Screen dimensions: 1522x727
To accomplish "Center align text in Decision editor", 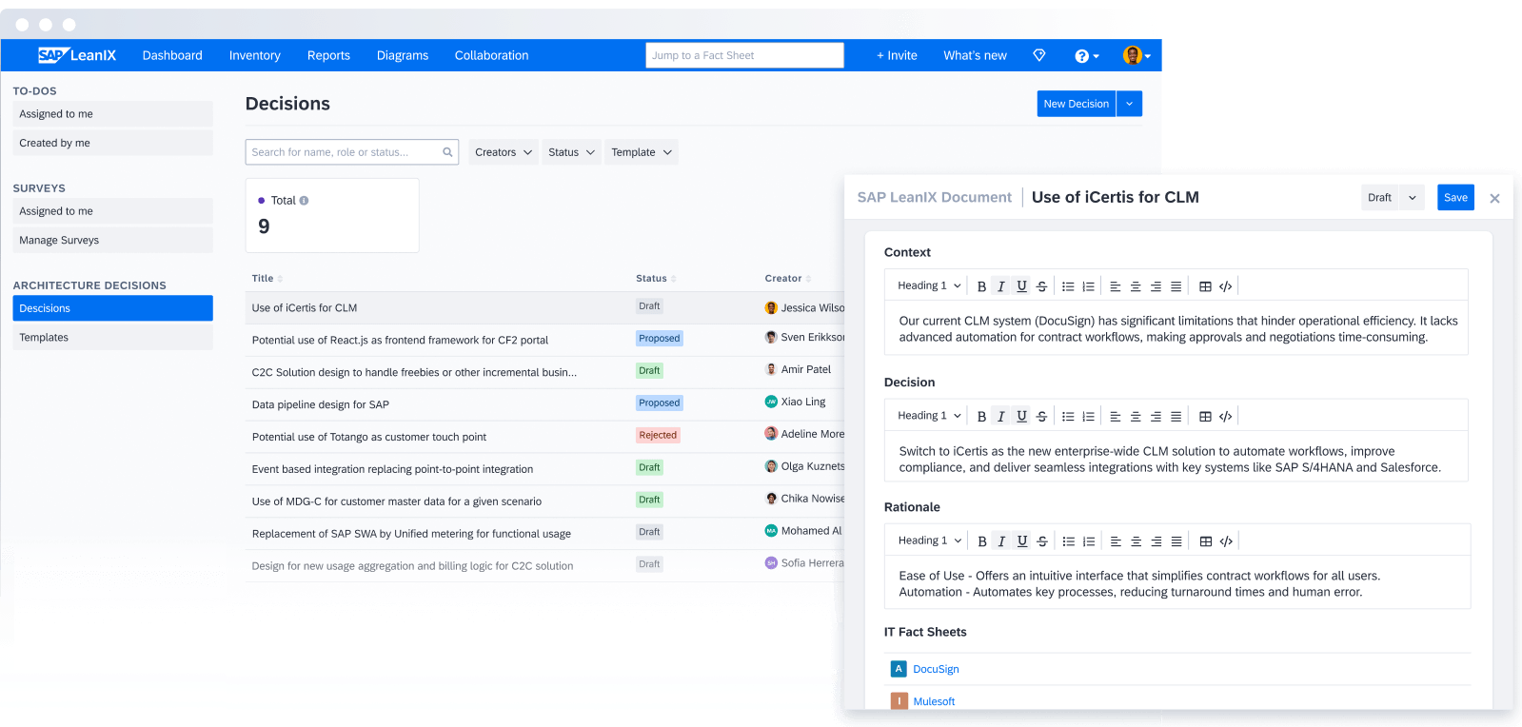I will tap(1136, 417).
